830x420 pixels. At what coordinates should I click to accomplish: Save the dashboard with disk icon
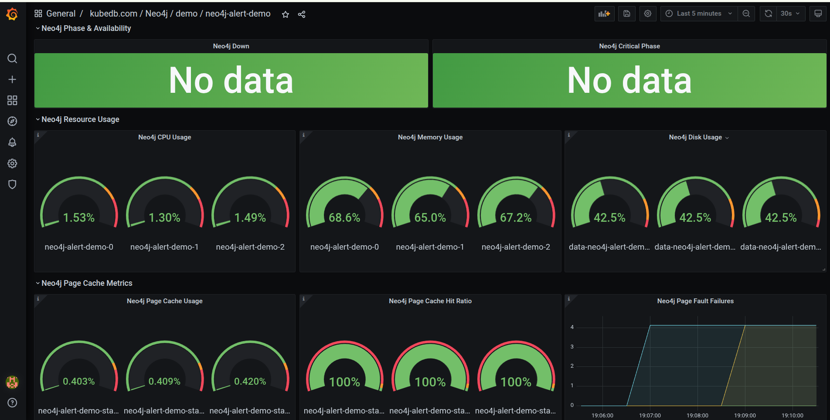626,14
